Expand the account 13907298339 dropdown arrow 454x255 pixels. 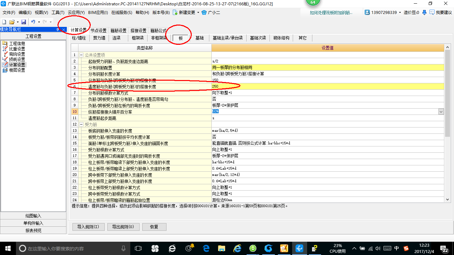[400, 13]
